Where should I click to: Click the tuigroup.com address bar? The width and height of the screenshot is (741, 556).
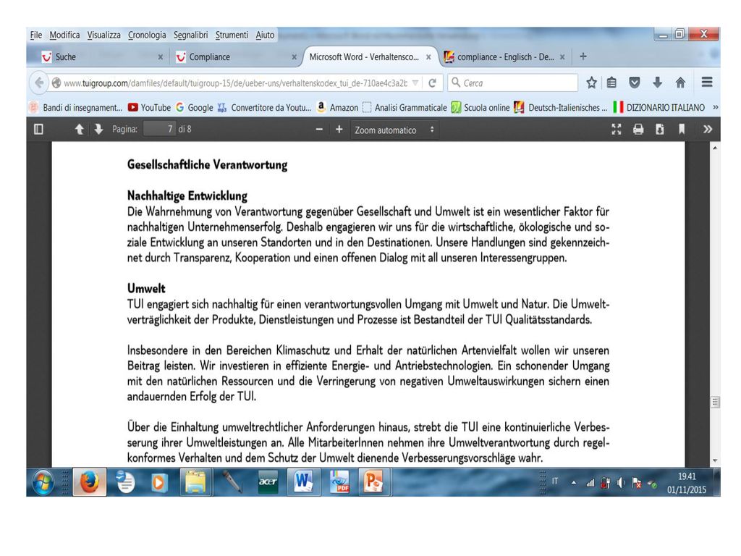tap(235, 83)
